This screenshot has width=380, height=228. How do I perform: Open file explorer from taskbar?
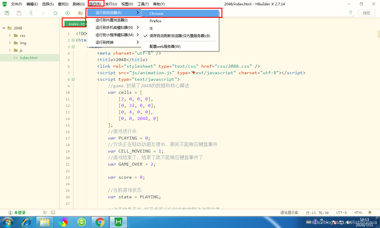pyautogui.click(x=45, y=222)
